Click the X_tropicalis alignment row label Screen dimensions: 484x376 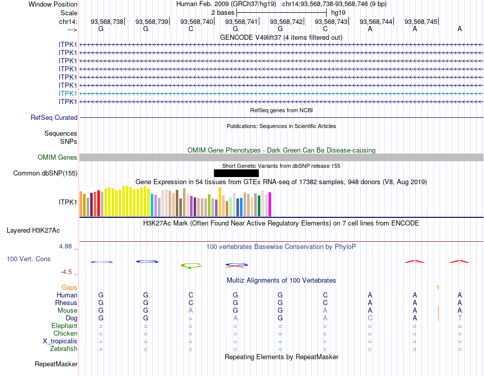click(60, 341)
